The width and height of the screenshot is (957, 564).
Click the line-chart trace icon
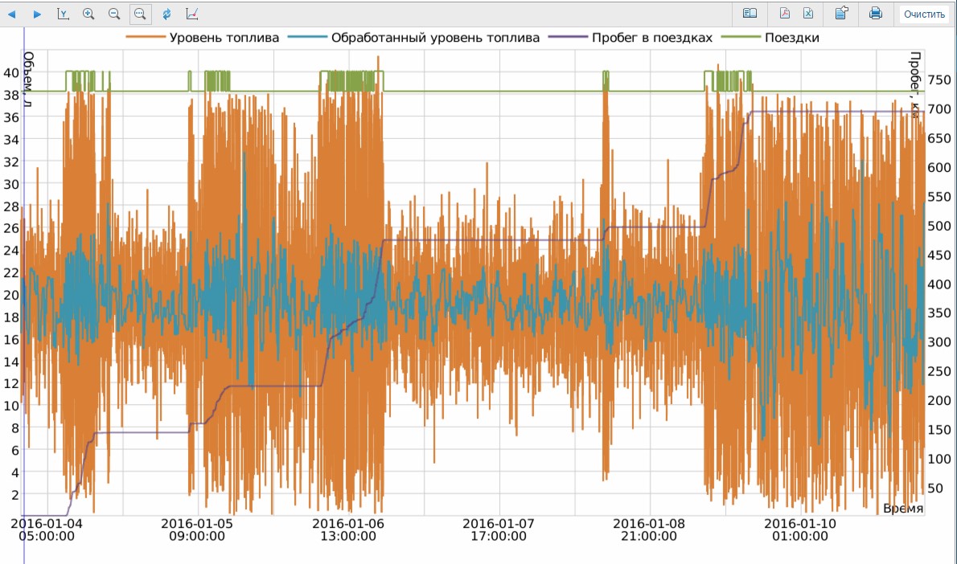[x=192, y=14]
